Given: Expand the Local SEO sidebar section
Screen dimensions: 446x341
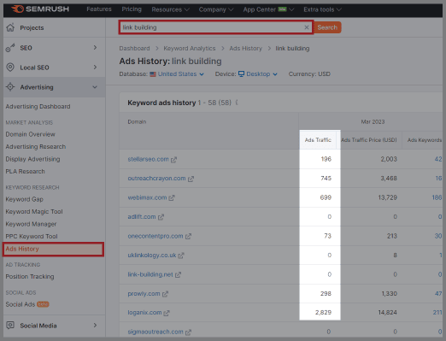Looking at the screenshot, I should (95, 68).
